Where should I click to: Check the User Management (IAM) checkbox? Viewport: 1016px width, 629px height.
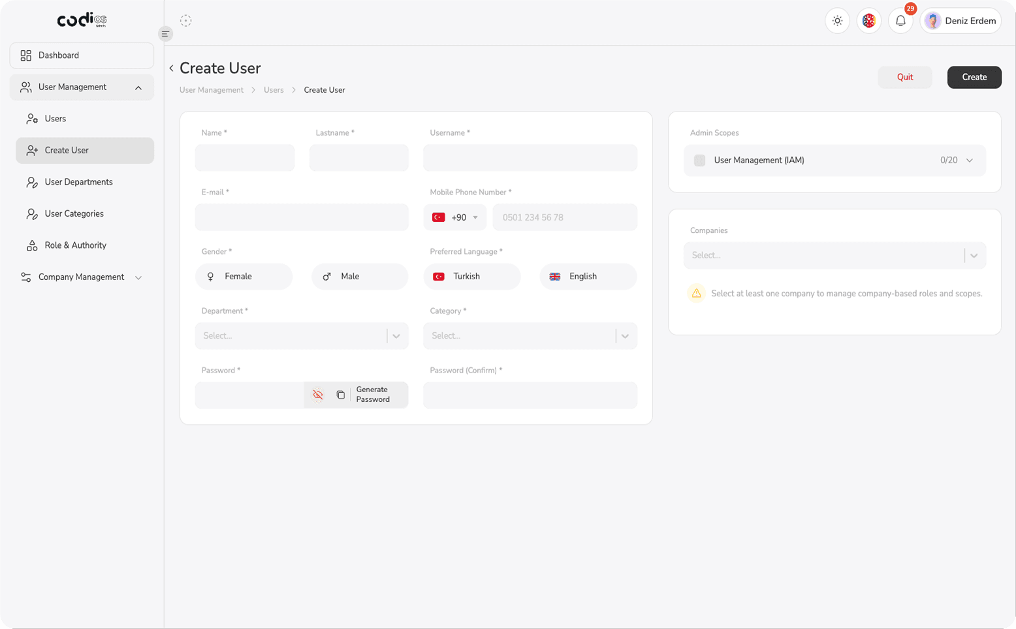click(699, 161)
